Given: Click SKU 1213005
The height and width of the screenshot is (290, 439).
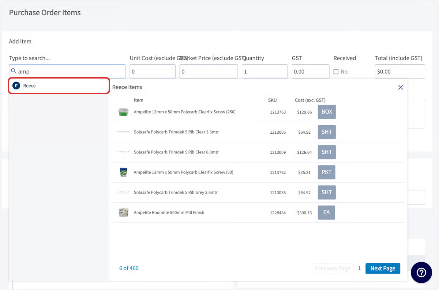Looking at the screenshot, I should [x=278, y=132].
